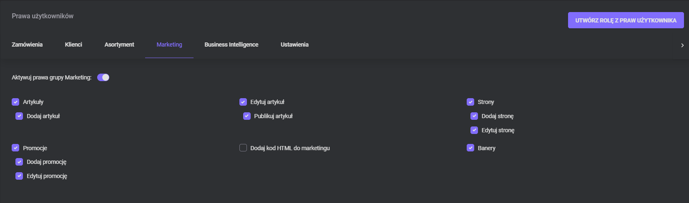This screenshot has width=689, height=203.
Task: Open the Ustawienia tab
Action: coord(294,45)
